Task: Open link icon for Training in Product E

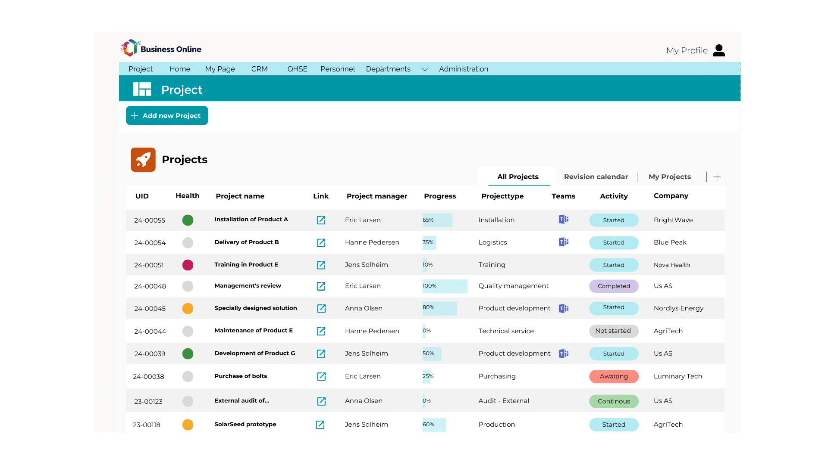Action: pyautogui.click(x=321, y=265)
